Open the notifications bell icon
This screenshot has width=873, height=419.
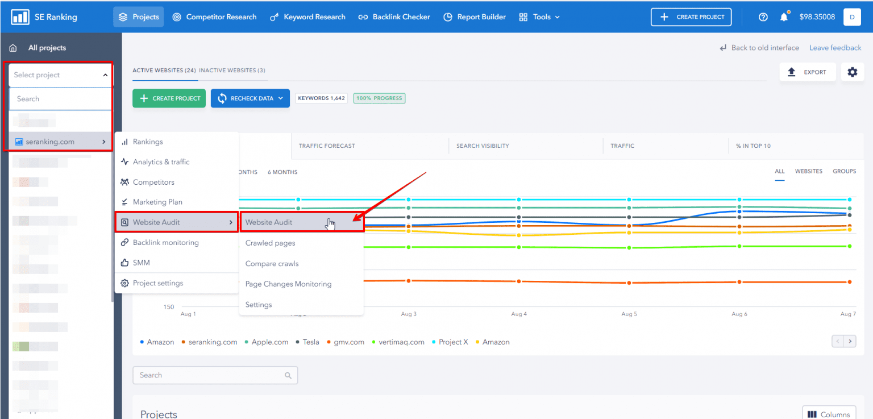pos(784,17)
